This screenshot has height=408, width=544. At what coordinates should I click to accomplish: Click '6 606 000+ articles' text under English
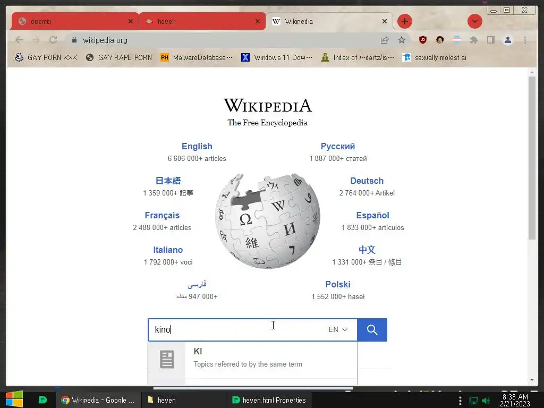pos(197,158)
